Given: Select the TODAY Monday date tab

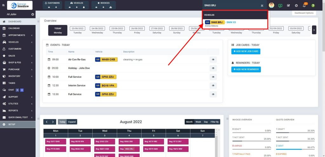Looking at the screenshot, I should point(58,30).
